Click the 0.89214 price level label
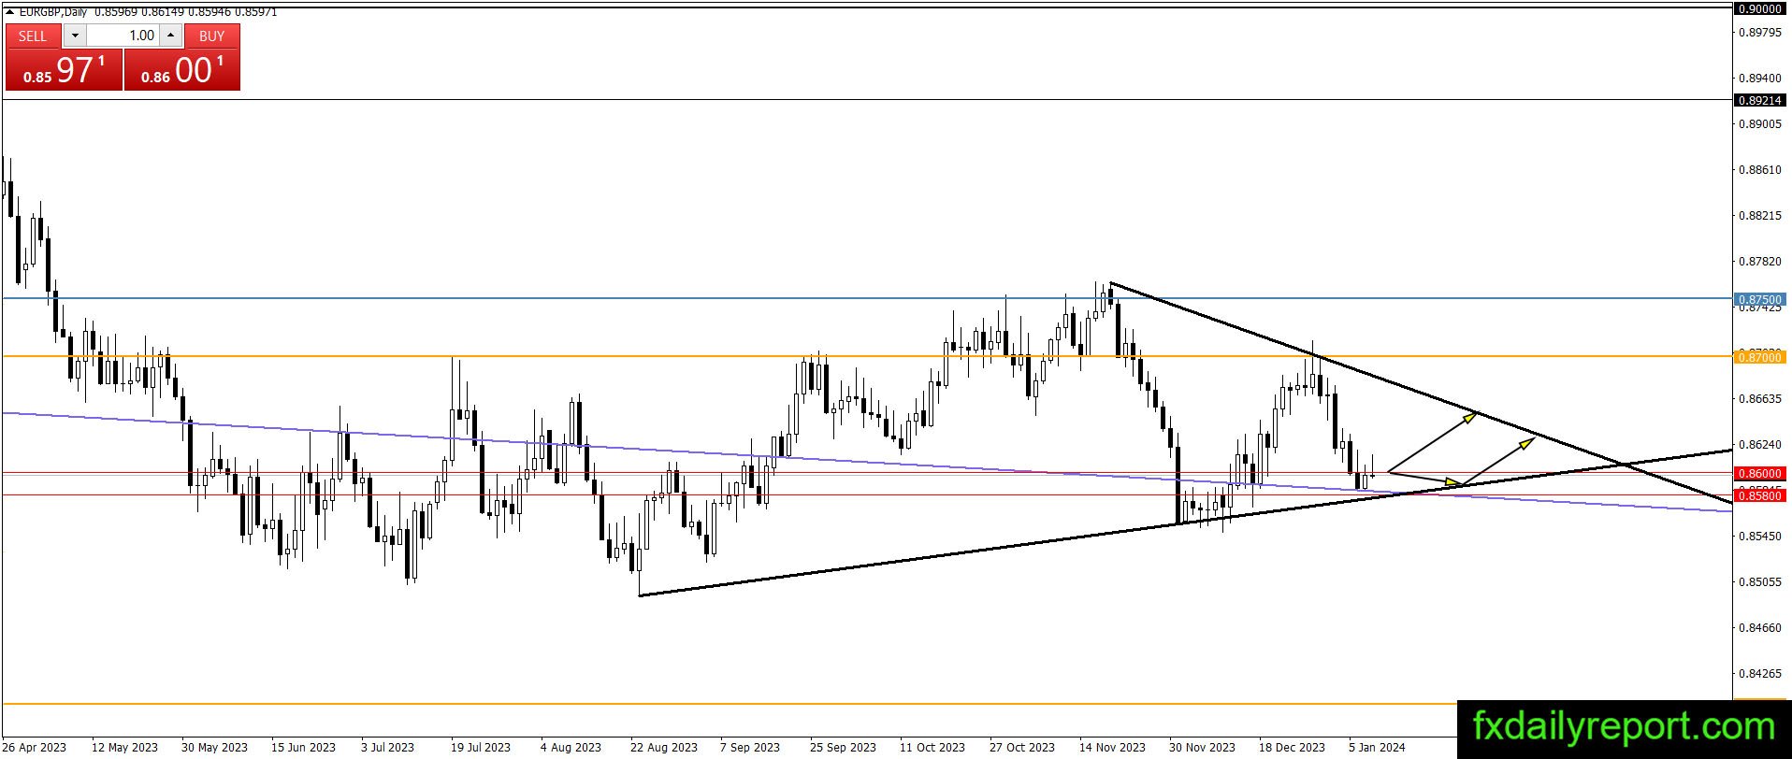 pyautogui.click(x=1760, y=100)
